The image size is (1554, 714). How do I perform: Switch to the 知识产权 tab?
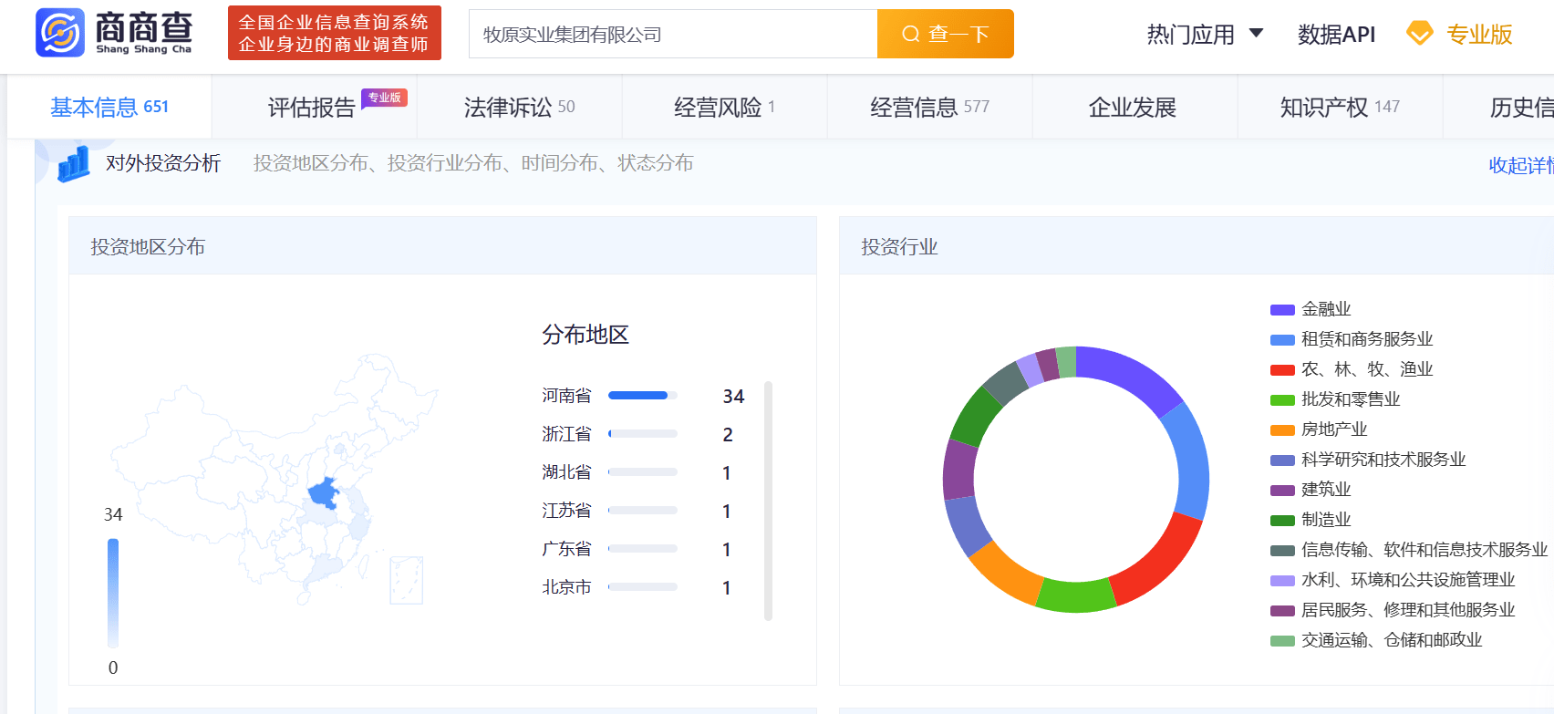click(x=1339, y=108)
